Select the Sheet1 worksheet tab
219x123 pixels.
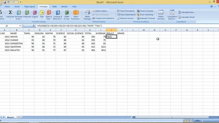[11, 118]
